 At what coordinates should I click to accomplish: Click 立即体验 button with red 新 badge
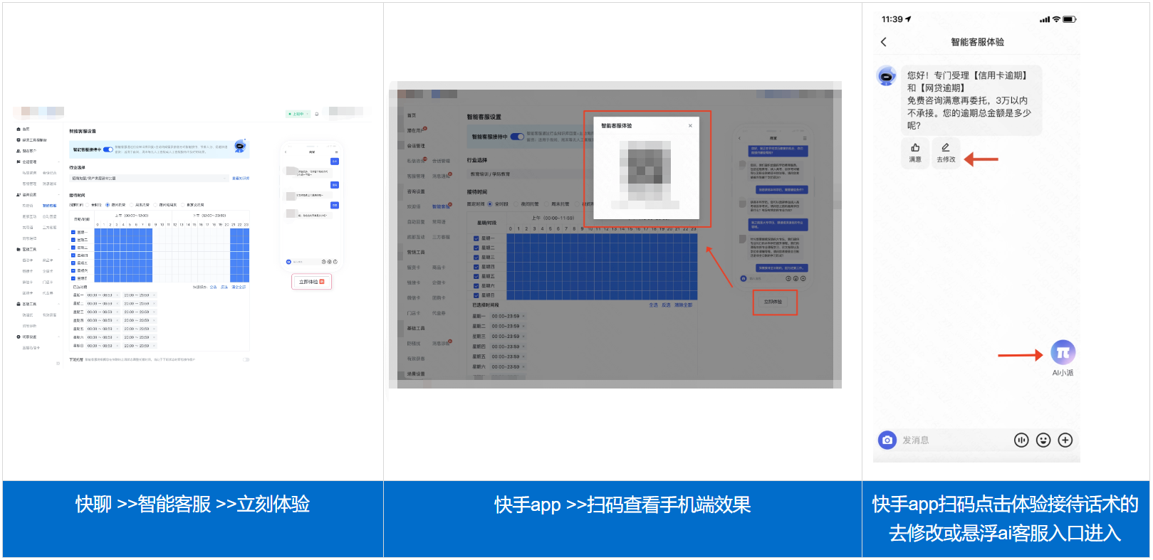[x=312, y=282]
